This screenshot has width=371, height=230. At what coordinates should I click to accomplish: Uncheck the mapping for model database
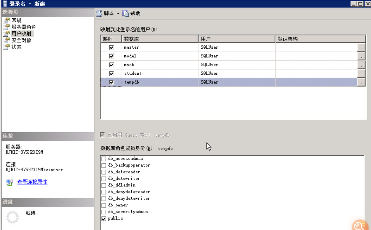click(x=111, y=56)
